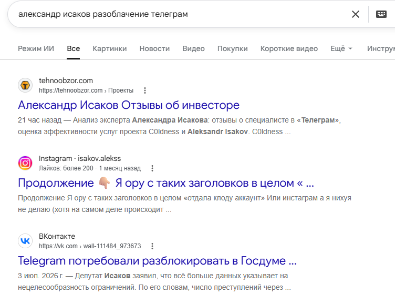This screenshot has height=294, width=395.
Task: Switch to the Видео tab
Action: point(193,48)
